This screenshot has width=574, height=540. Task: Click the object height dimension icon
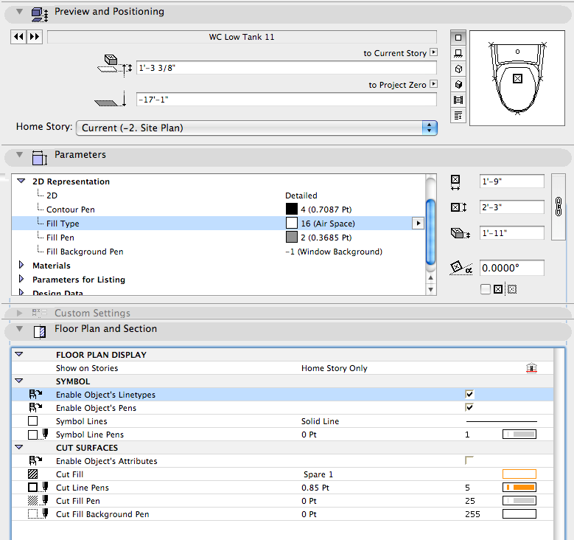click(x=460, y=233)
